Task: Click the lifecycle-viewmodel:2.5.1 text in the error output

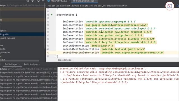Action: pos(95,82)
